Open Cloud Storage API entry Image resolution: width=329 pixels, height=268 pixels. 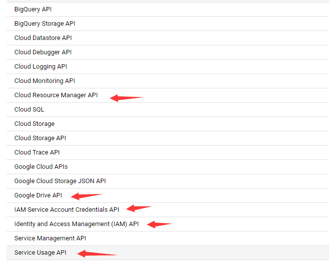tap(40, 138)
